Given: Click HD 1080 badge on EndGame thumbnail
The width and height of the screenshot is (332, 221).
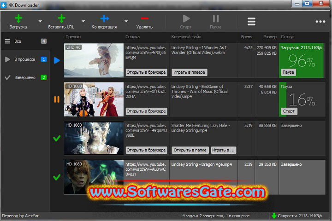Looking at the screenshot, I should [x=74, y=86].
